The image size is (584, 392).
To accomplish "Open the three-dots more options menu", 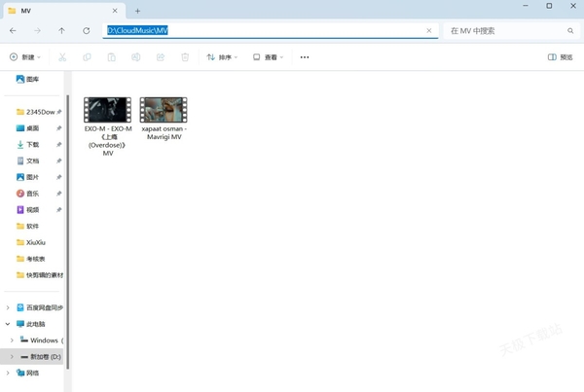I will coord(305,57).
